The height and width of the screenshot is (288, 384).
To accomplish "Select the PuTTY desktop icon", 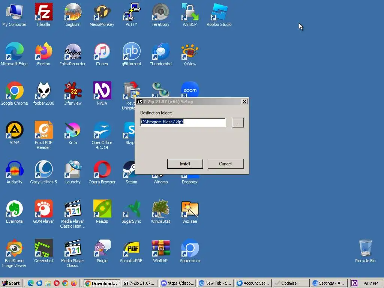I will (131, 15).
